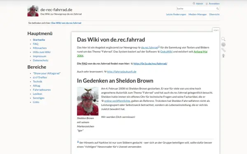This screenshot has width=247, height=154.
Task: Click the Bereiche sidebar heading
Action: click(37, 67)
